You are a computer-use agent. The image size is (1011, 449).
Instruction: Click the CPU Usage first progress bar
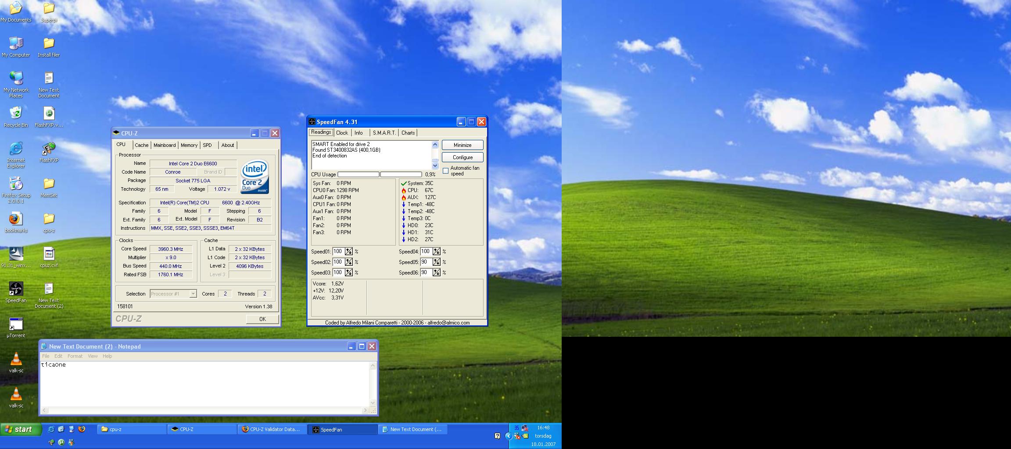click(x=358, y=175)
